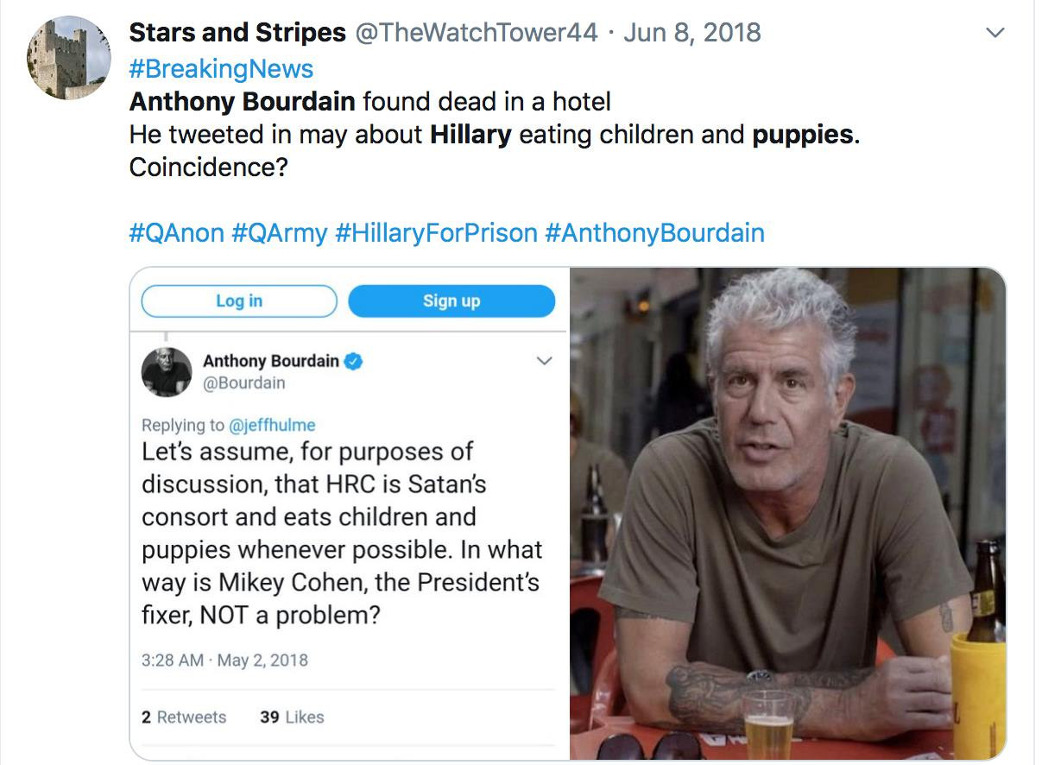Expand the chevron in the embedded tweet
The width and height of the screenshot is (1048, 765).
pyautogui.click(x=544, y=361)
